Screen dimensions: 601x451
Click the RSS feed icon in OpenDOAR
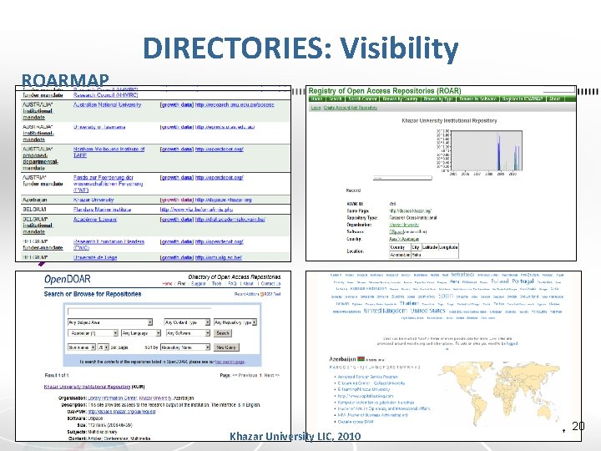coord(262,294)
